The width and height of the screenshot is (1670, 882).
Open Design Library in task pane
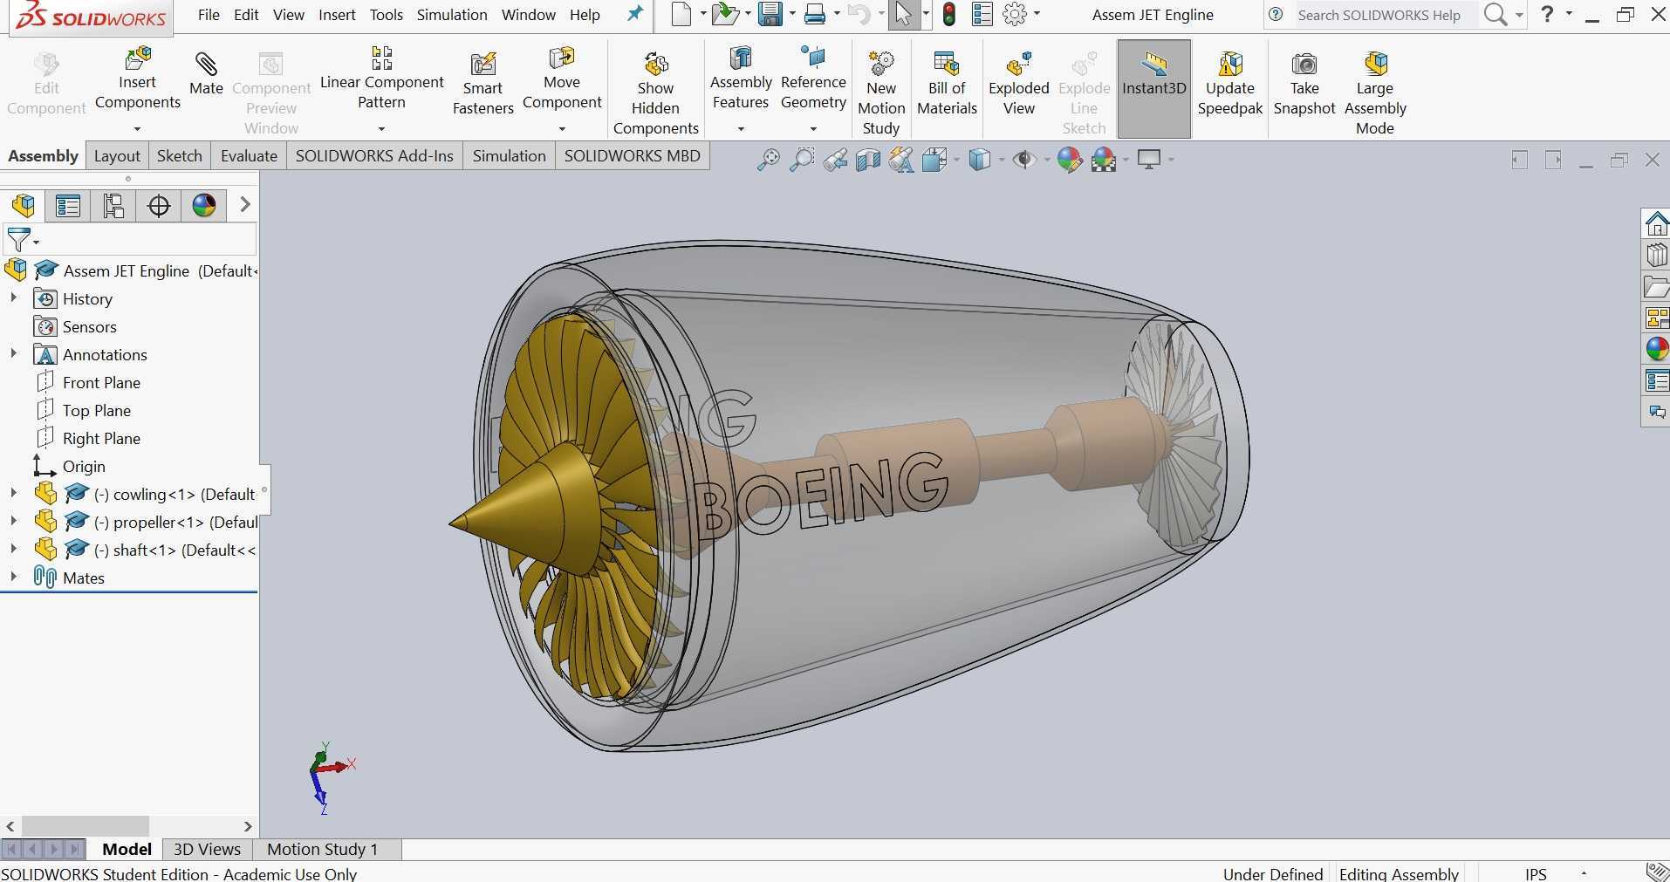(x=1656, y=255)
